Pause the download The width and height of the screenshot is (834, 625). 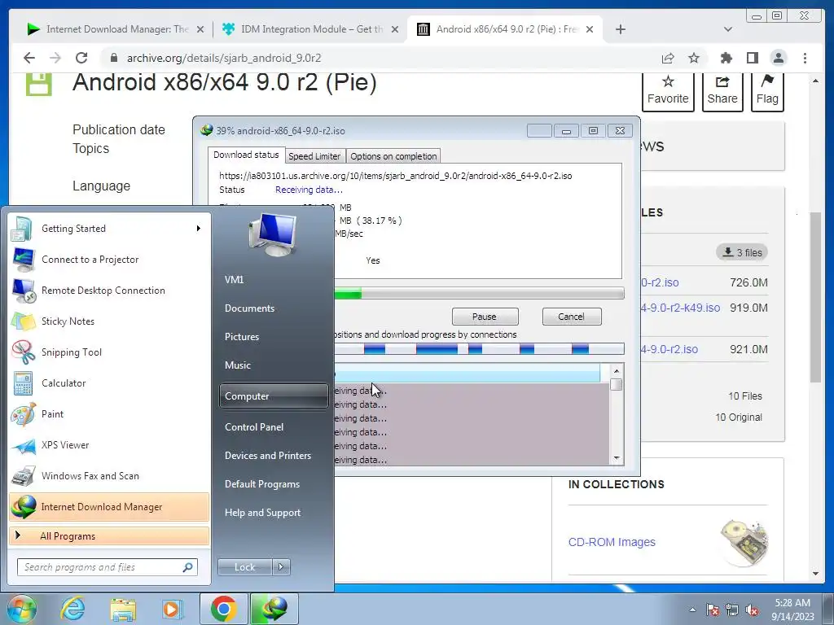[x=485, y=317]
